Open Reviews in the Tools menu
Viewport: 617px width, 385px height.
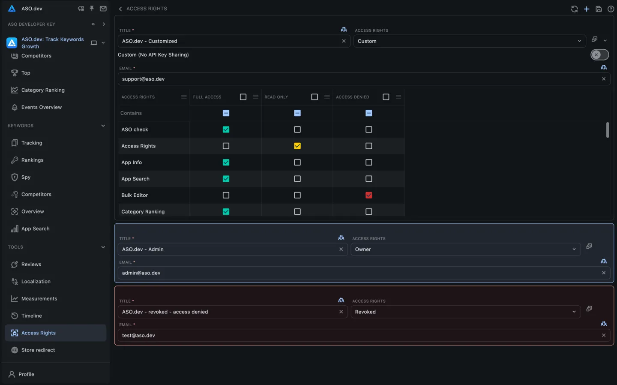pyautogui.click(x=31, y=265)
